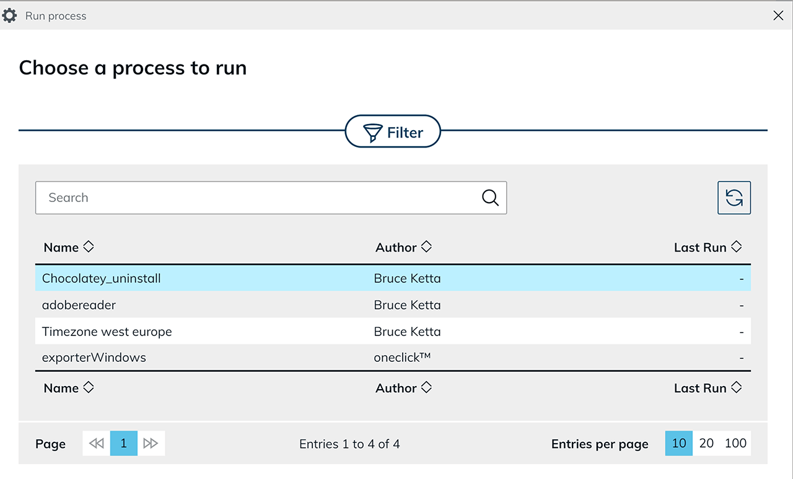
Task: Sort by Last Run using top header arrow
Action: coord(736,247)
